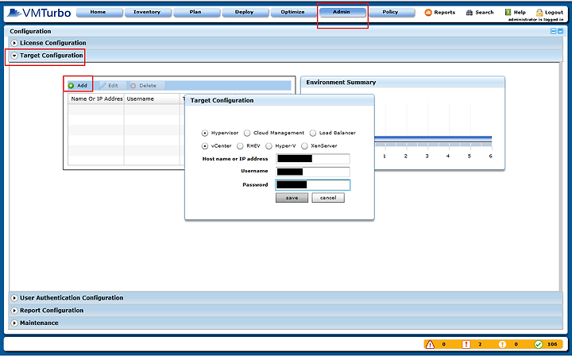Image resolution: width=572 pixels, height=356 pixels.
Task: Expand the License Configuration section
Action: [14, 43]
